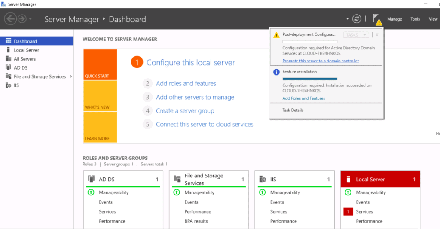The image size is (440, 229).
Task: Click the blue info icon for Feature installation
Action: coord(276,72)
